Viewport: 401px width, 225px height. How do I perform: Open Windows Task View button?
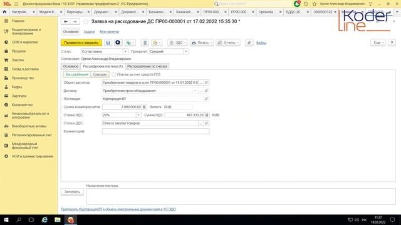[31, 219]
